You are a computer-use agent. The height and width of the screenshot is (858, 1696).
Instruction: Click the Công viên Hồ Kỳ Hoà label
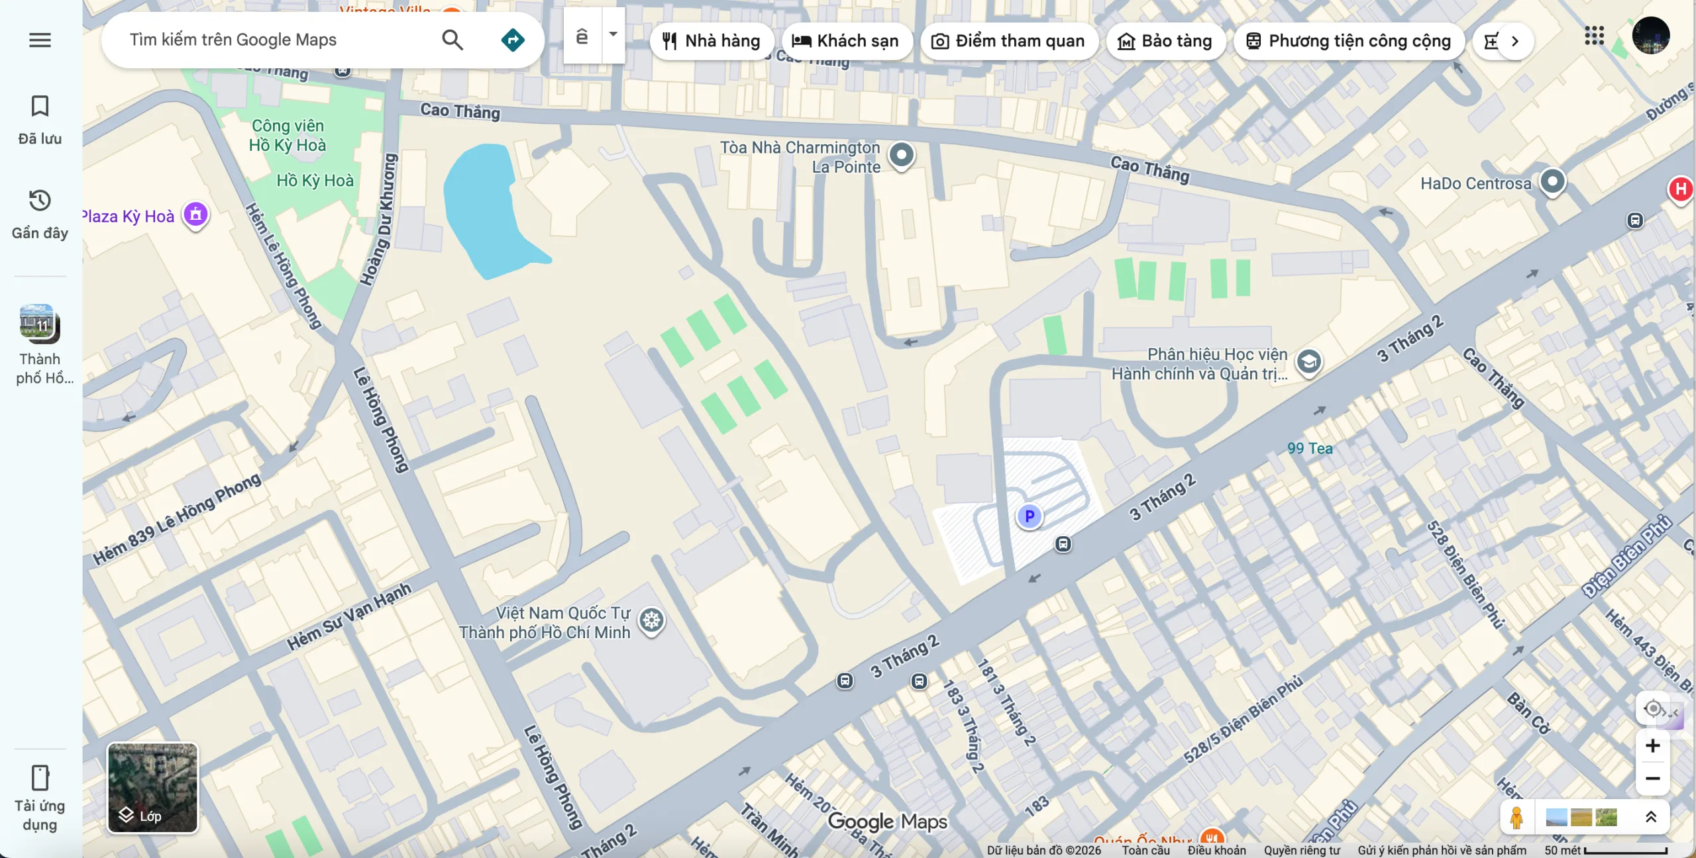point(288,135)
